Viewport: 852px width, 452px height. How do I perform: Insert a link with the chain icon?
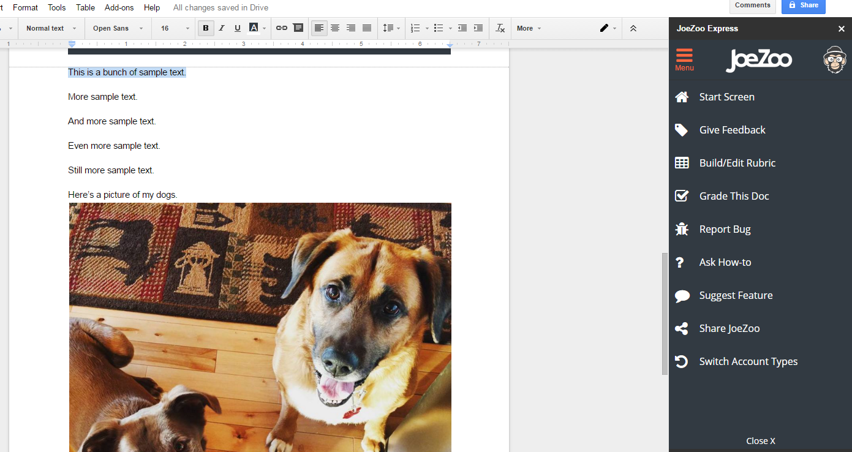(x=282, y=28)
